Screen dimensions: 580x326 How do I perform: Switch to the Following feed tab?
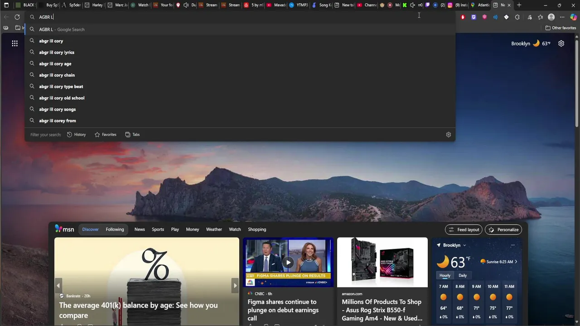(x=115, y=230)
